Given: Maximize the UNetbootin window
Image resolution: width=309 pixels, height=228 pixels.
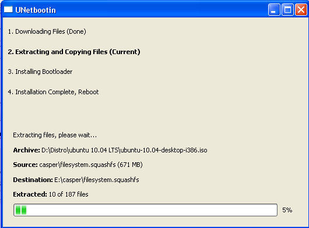Looking at the screenshot, I should coord(287,9).
